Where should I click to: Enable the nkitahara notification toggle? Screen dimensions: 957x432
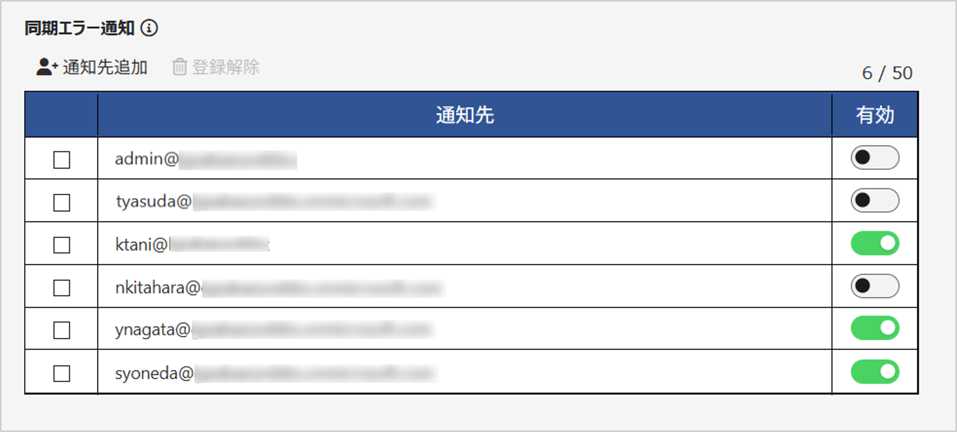[875, 286]
